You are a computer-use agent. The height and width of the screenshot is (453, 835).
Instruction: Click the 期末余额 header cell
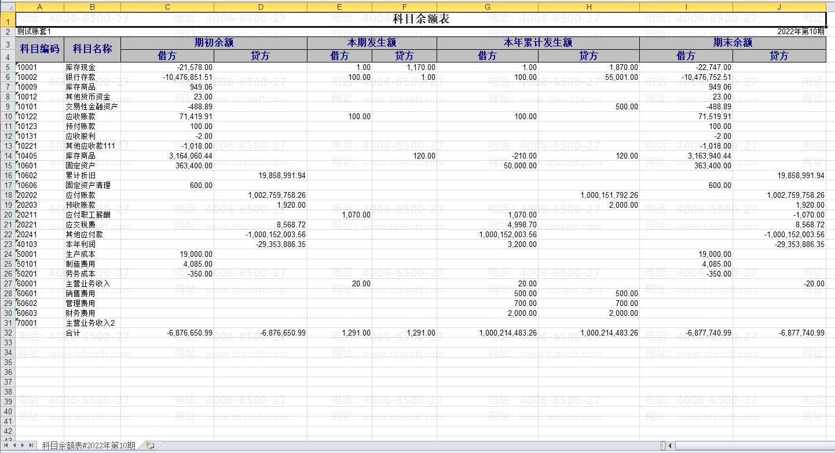click(x=733, y=43)
